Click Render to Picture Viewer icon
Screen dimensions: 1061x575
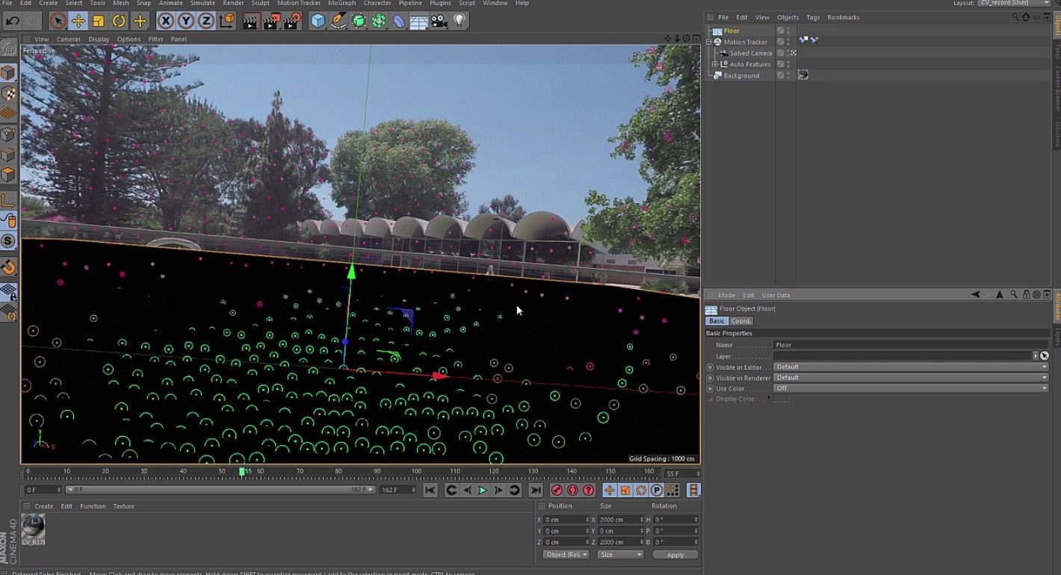[271, 21]
